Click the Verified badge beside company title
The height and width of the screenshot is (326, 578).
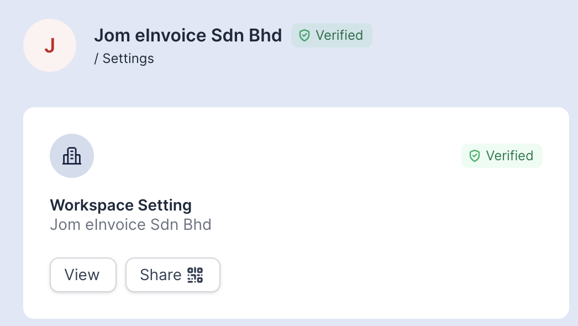click(x=332, y=35)
